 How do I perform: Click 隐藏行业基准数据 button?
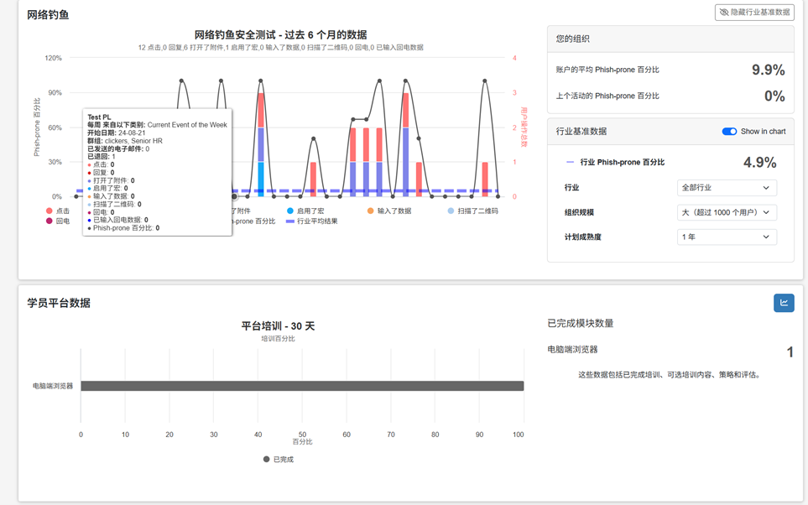coord(754,13)
